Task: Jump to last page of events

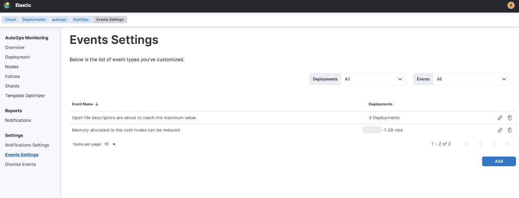Action: (x=506, y=144)
